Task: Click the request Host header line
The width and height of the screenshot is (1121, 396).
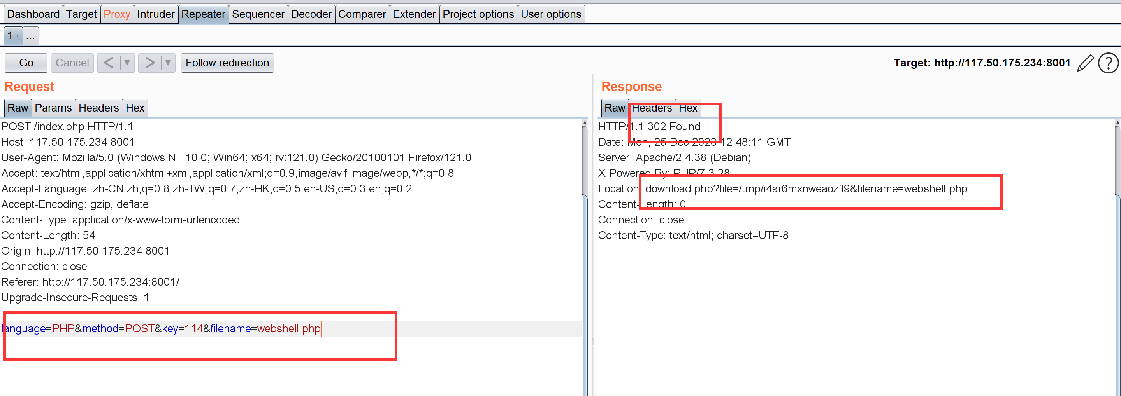Action: pyautogui.click(x=68, y=142)
